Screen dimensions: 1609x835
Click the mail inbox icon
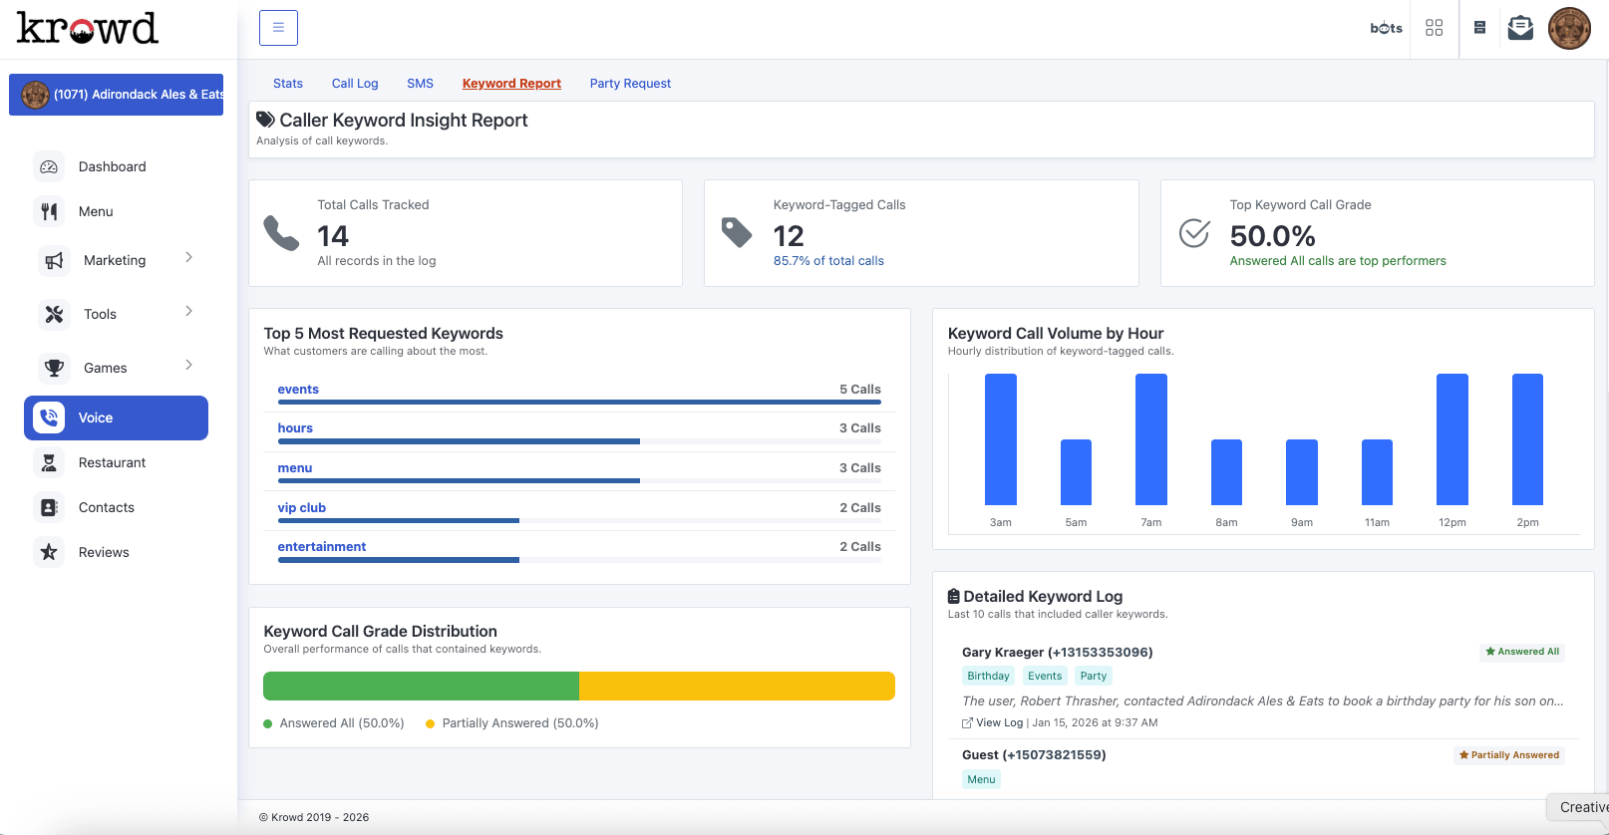click(1520, 28)
